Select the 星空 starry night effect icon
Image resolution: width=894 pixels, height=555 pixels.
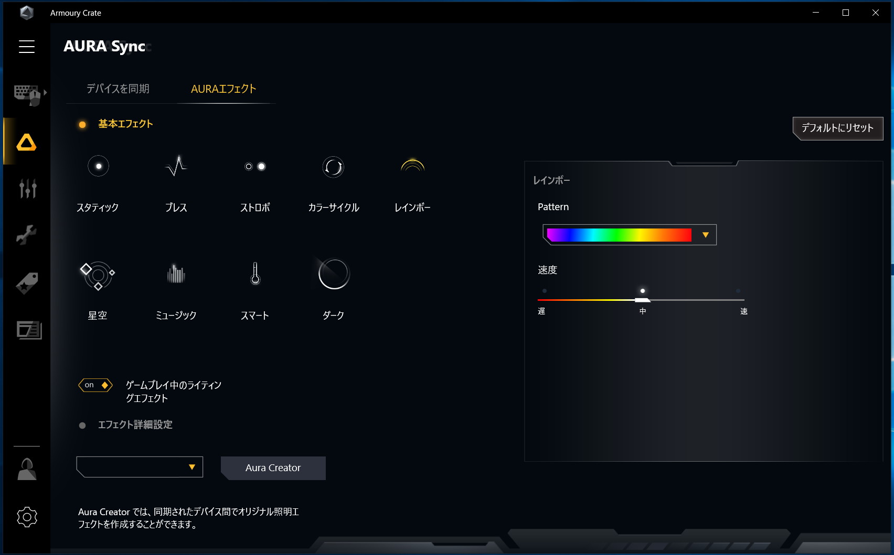(98, 275)
